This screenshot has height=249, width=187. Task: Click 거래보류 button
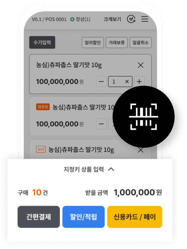point(117,43)
